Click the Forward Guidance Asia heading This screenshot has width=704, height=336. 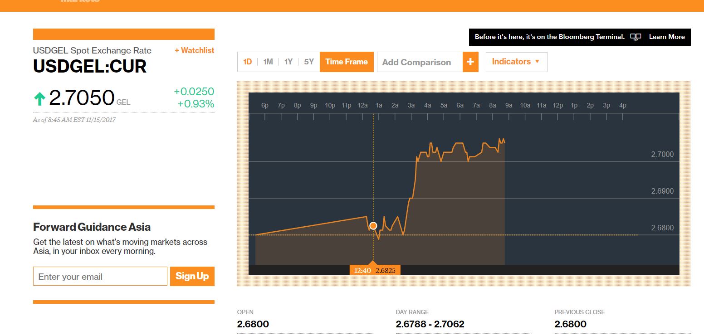[x=92, y=227]
